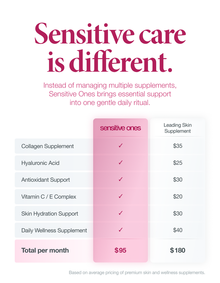Viewport: 220px width, 283px height.
Task: Click the $180 total price
Action: click(x=178, y=250)
